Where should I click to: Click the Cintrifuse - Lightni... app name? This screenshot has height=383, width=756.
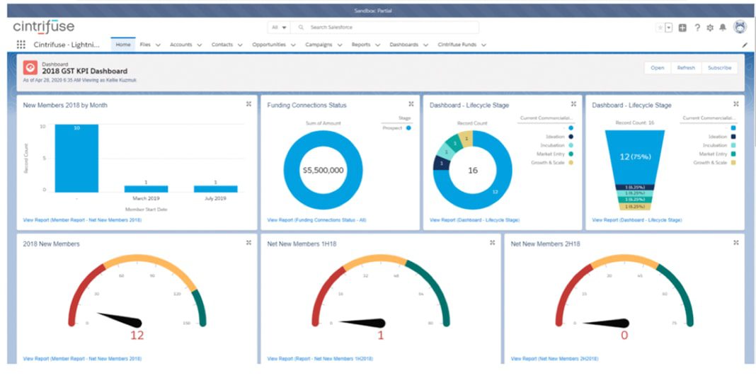(x=67, y=45)
